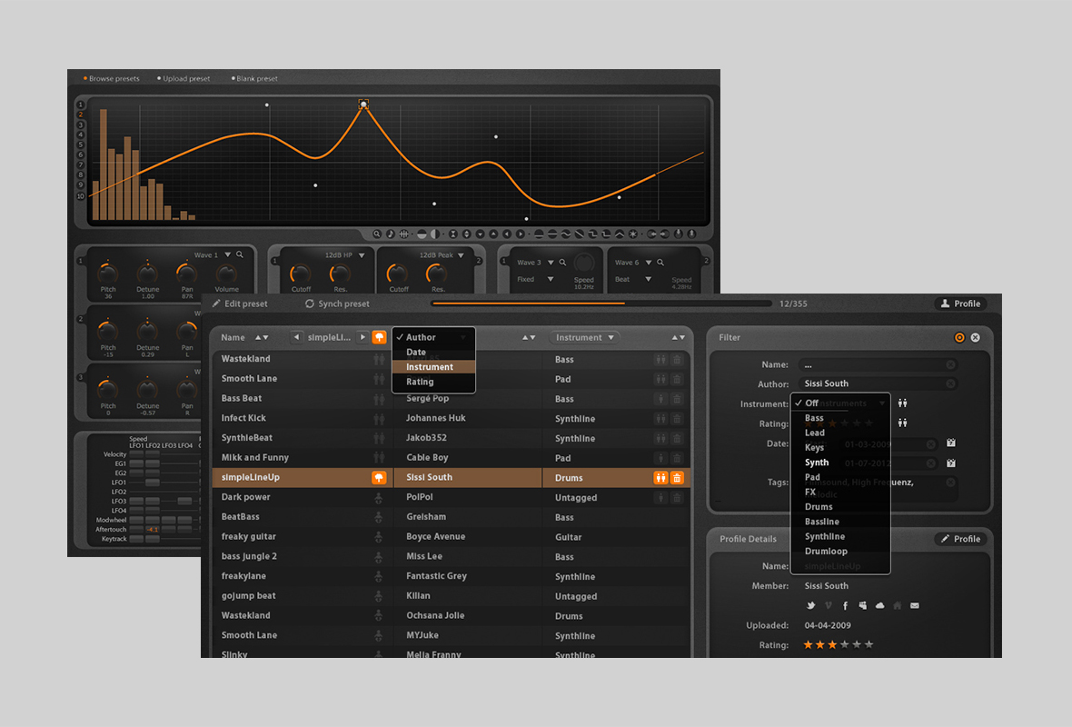Click the SoundCloud cloud icon in Profile Details

[x=880, y=605]
